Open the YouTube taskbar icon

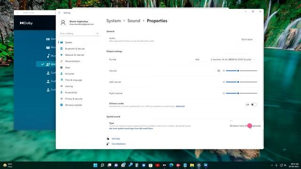point(158,165)
